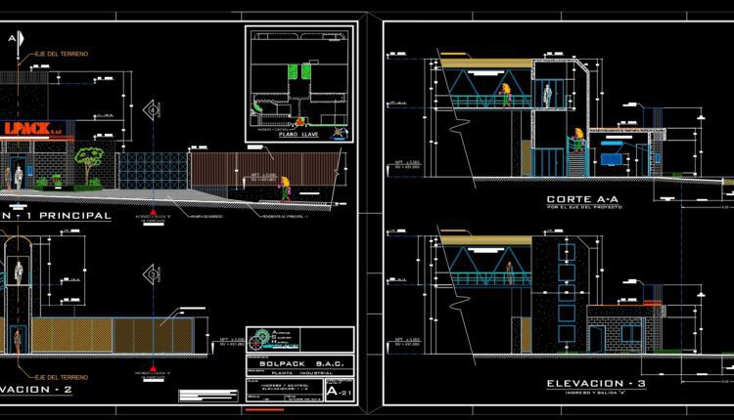
Task: Select the green planting strips in the key plan
Action: pos(299,72)
